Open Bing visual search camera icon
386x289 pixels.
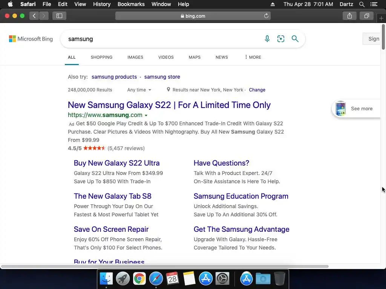pos(280,39)
